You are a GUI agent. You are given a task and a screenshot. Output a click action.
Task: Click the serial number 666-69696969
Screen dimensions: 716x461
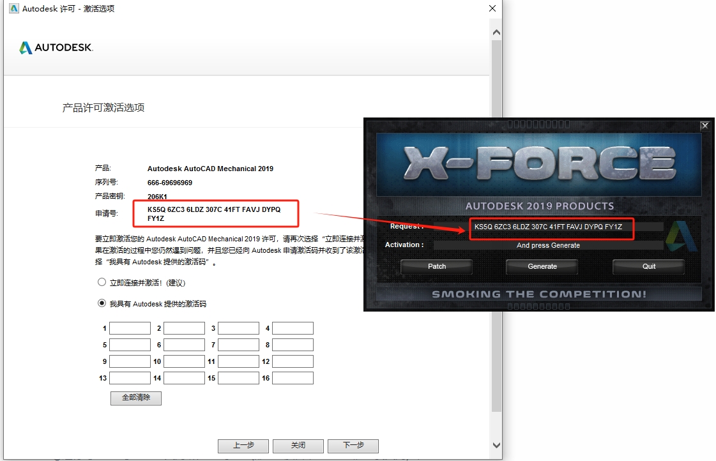pyautogui.click(x=170, y=183)
